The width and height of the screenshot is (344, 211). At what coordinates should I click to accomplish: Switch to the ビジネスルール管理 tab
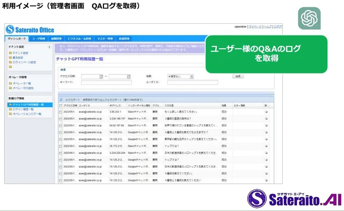coord(79,38)
